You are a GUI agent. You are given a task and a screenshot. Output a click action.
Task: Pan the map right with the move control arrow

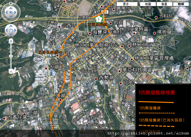point(15,30)
